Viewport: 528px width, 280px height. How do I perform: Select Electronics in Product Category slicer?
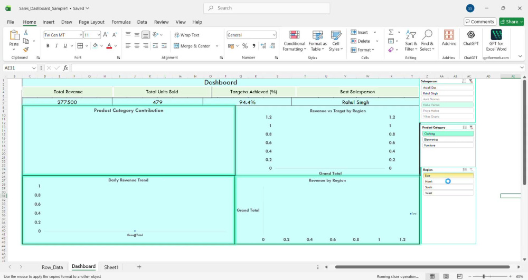tap(448, 140)
